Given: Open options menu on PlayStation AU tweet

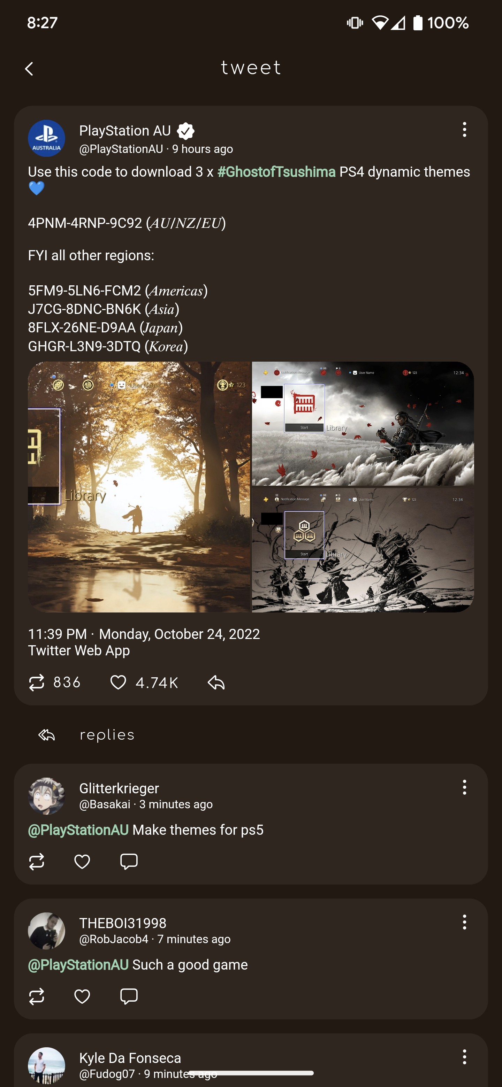Looking at the screenshot, I should click(x=464, y=130).
